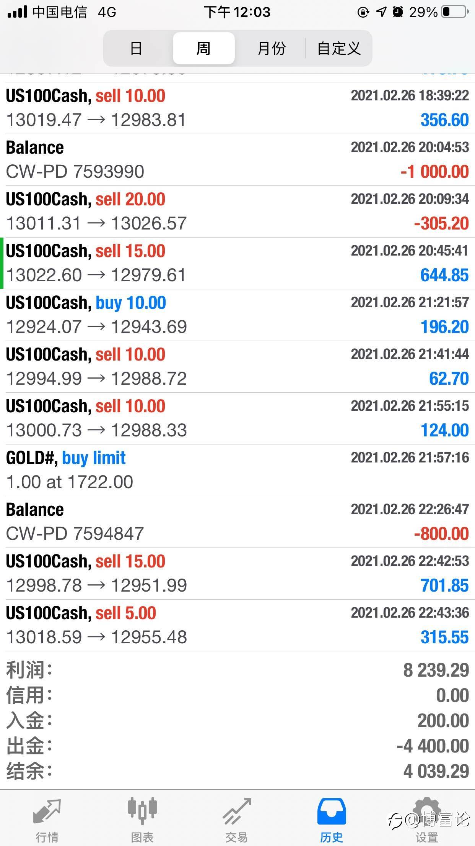
Task: Tap the sell 5.00 trade with 315.55 profit
Action: tap(237, 625)
